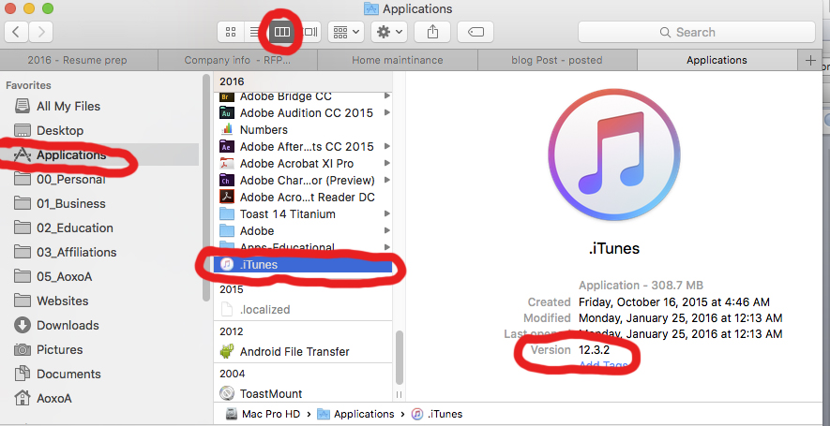Open the '2016 - Resume prep' tab
Screen dimensions: 830x426
click(x=79, y=60)
